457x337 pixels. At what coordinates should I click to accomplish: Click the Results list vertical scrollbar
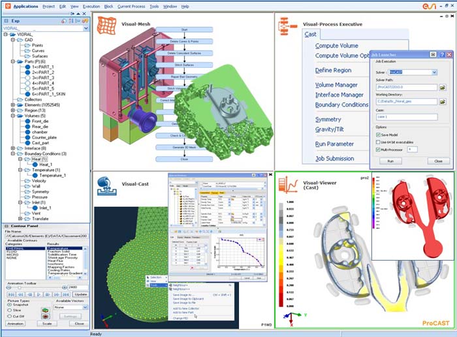coord(86,261)
